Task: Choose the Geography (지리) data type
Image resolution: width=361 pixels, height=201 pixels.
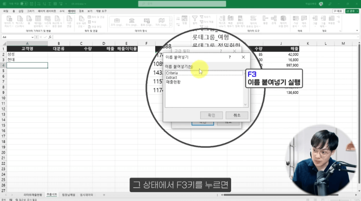Action: pyautogui.click(x=161, y=22)
